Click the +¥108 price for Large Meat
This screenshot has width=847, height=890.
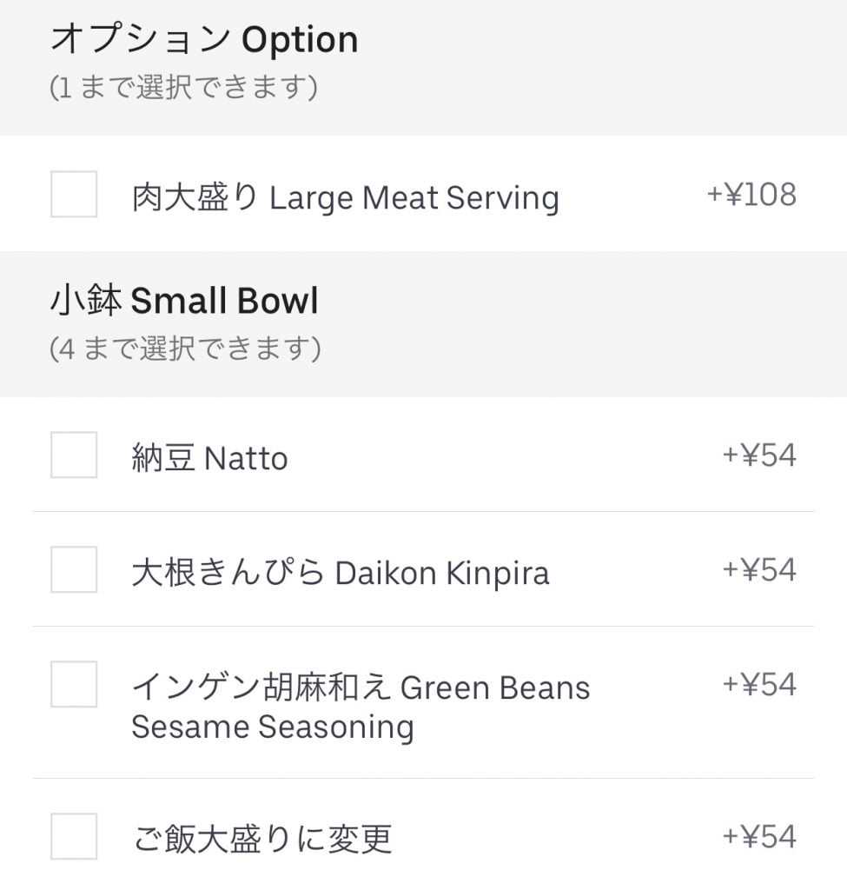click(x=751, y=195)
